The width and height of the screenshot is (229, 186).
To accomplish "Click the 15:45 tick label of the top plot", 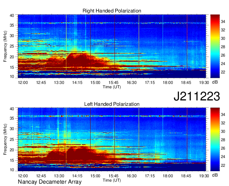I will [x=113, y=83].
